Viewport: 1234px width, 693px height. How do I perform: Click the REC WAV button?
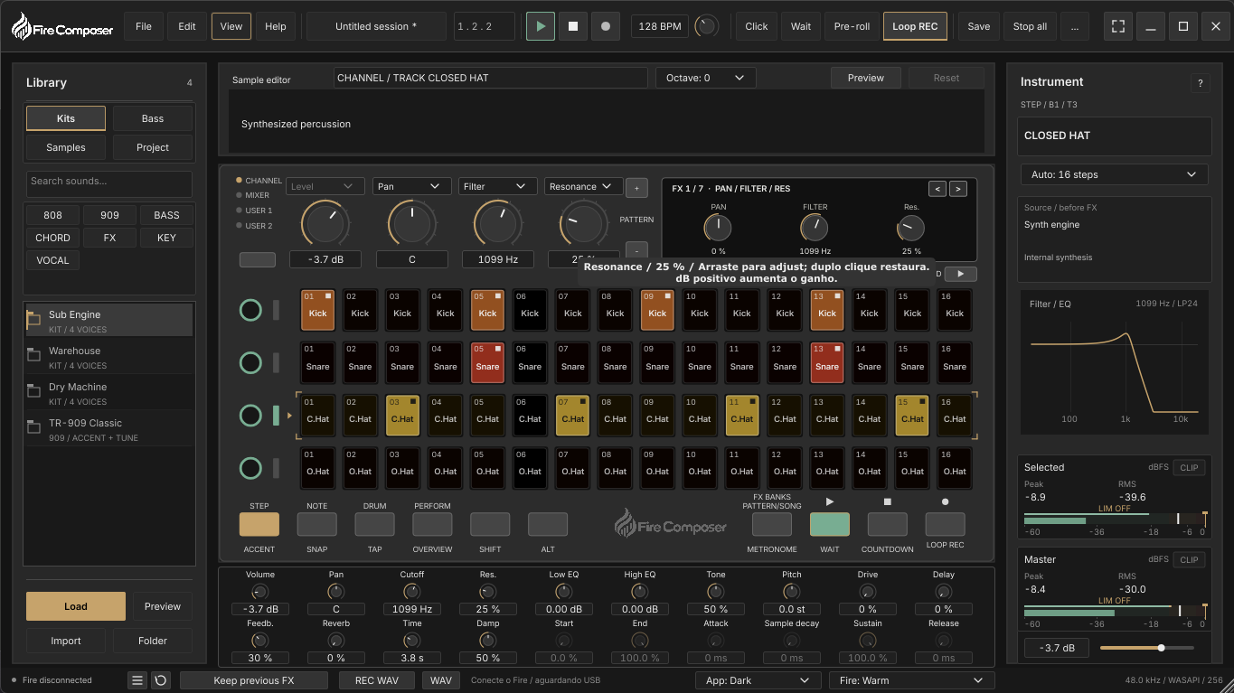coord(377,680)
